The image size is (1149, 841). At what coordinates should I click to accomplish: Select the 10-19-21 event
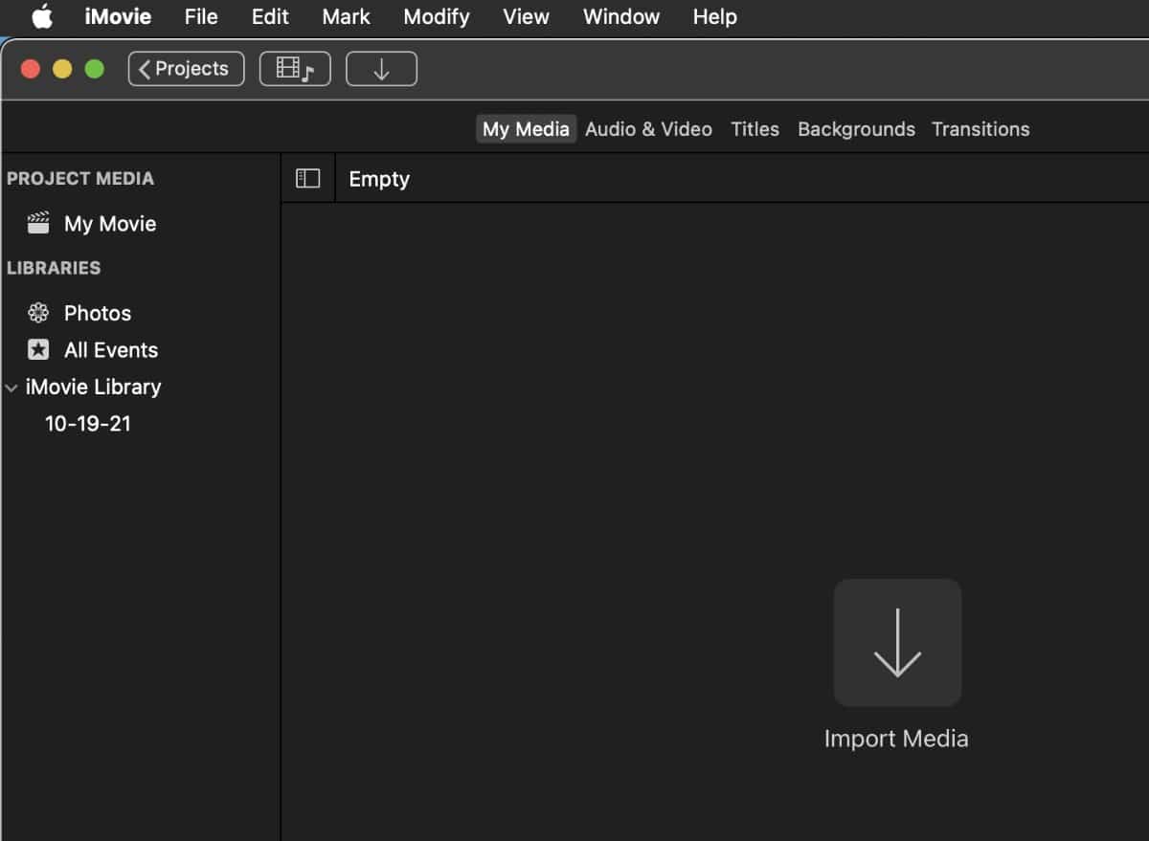click(x=88, y=424)
